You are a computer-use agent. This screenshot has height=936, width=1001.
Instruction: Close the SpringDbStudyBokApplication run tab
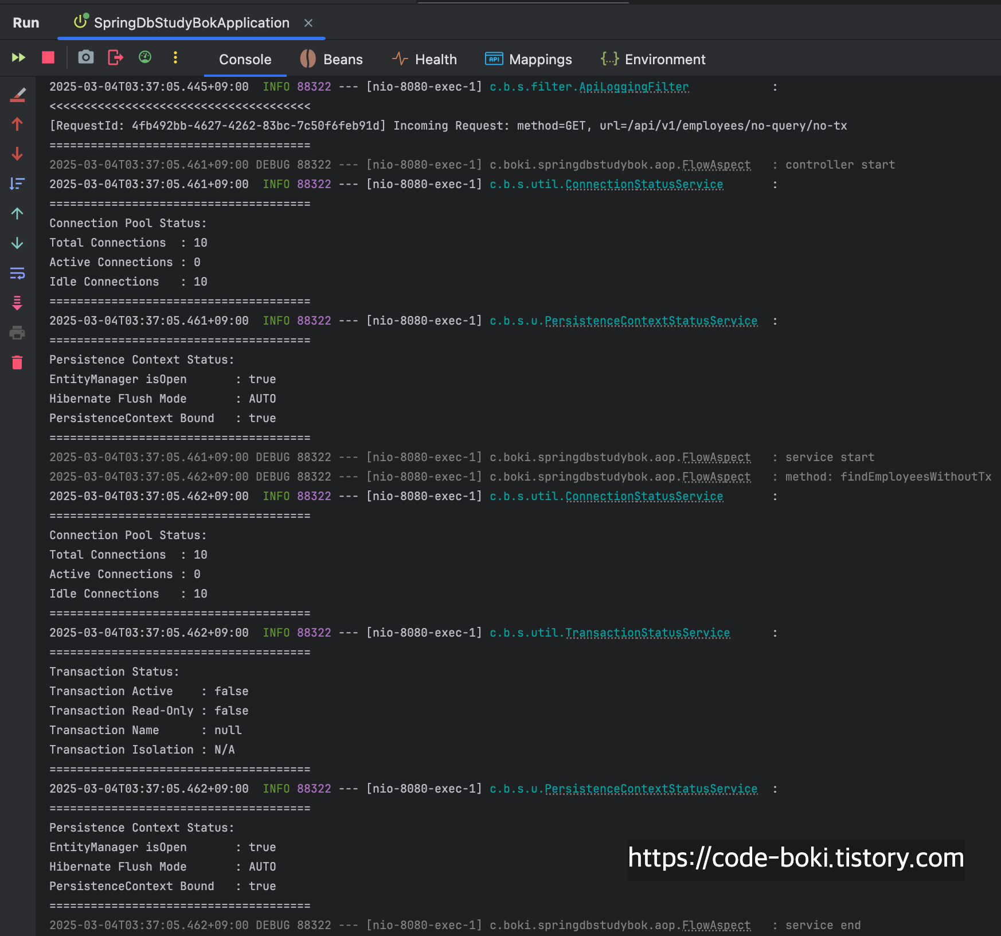click(308, 23)
